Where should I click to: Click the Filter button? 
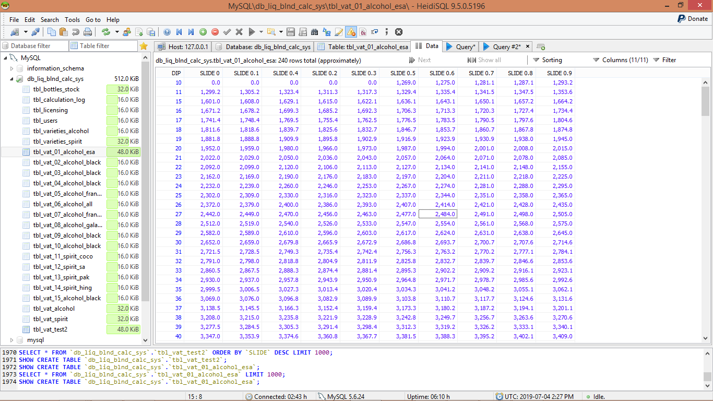(x=664, y=60)
